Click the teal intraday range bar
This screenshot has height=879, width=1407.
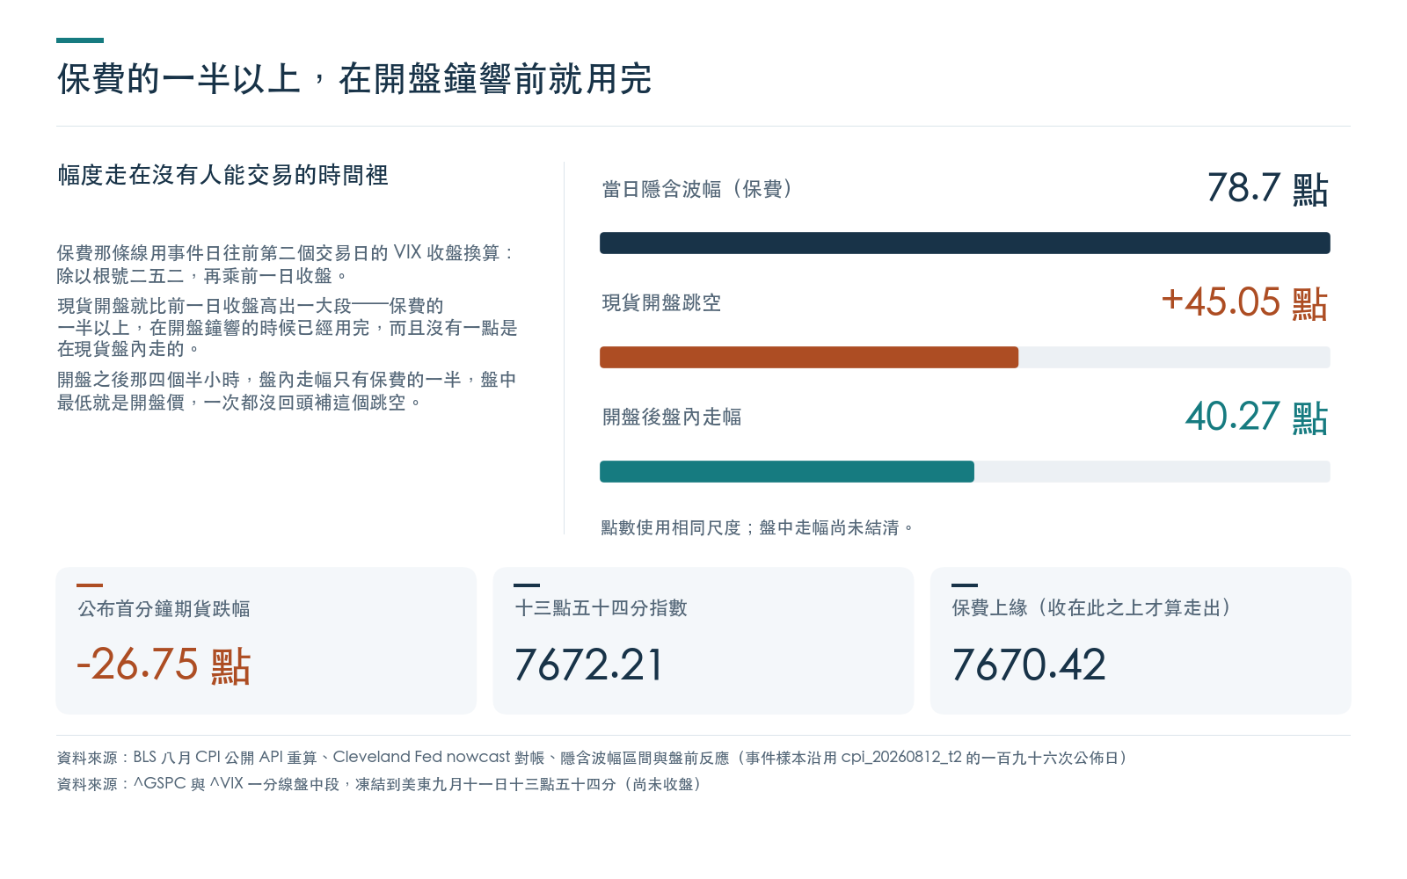[787, 472]
